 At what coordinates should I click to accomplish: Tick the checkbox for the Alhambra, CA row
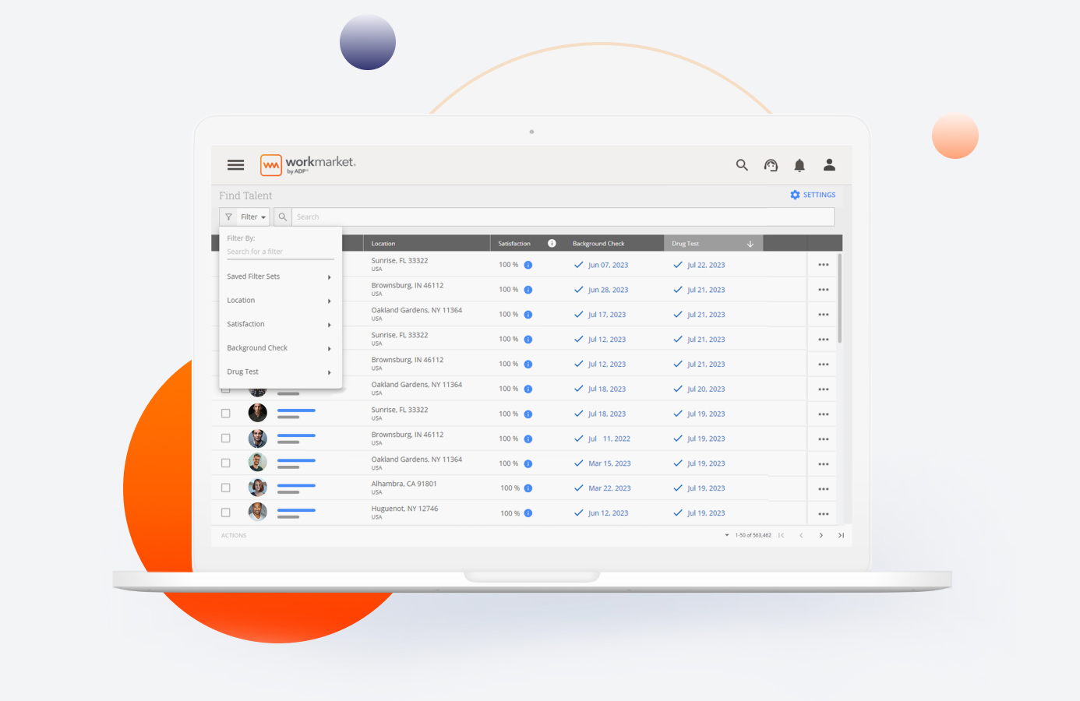pos(226,488)
